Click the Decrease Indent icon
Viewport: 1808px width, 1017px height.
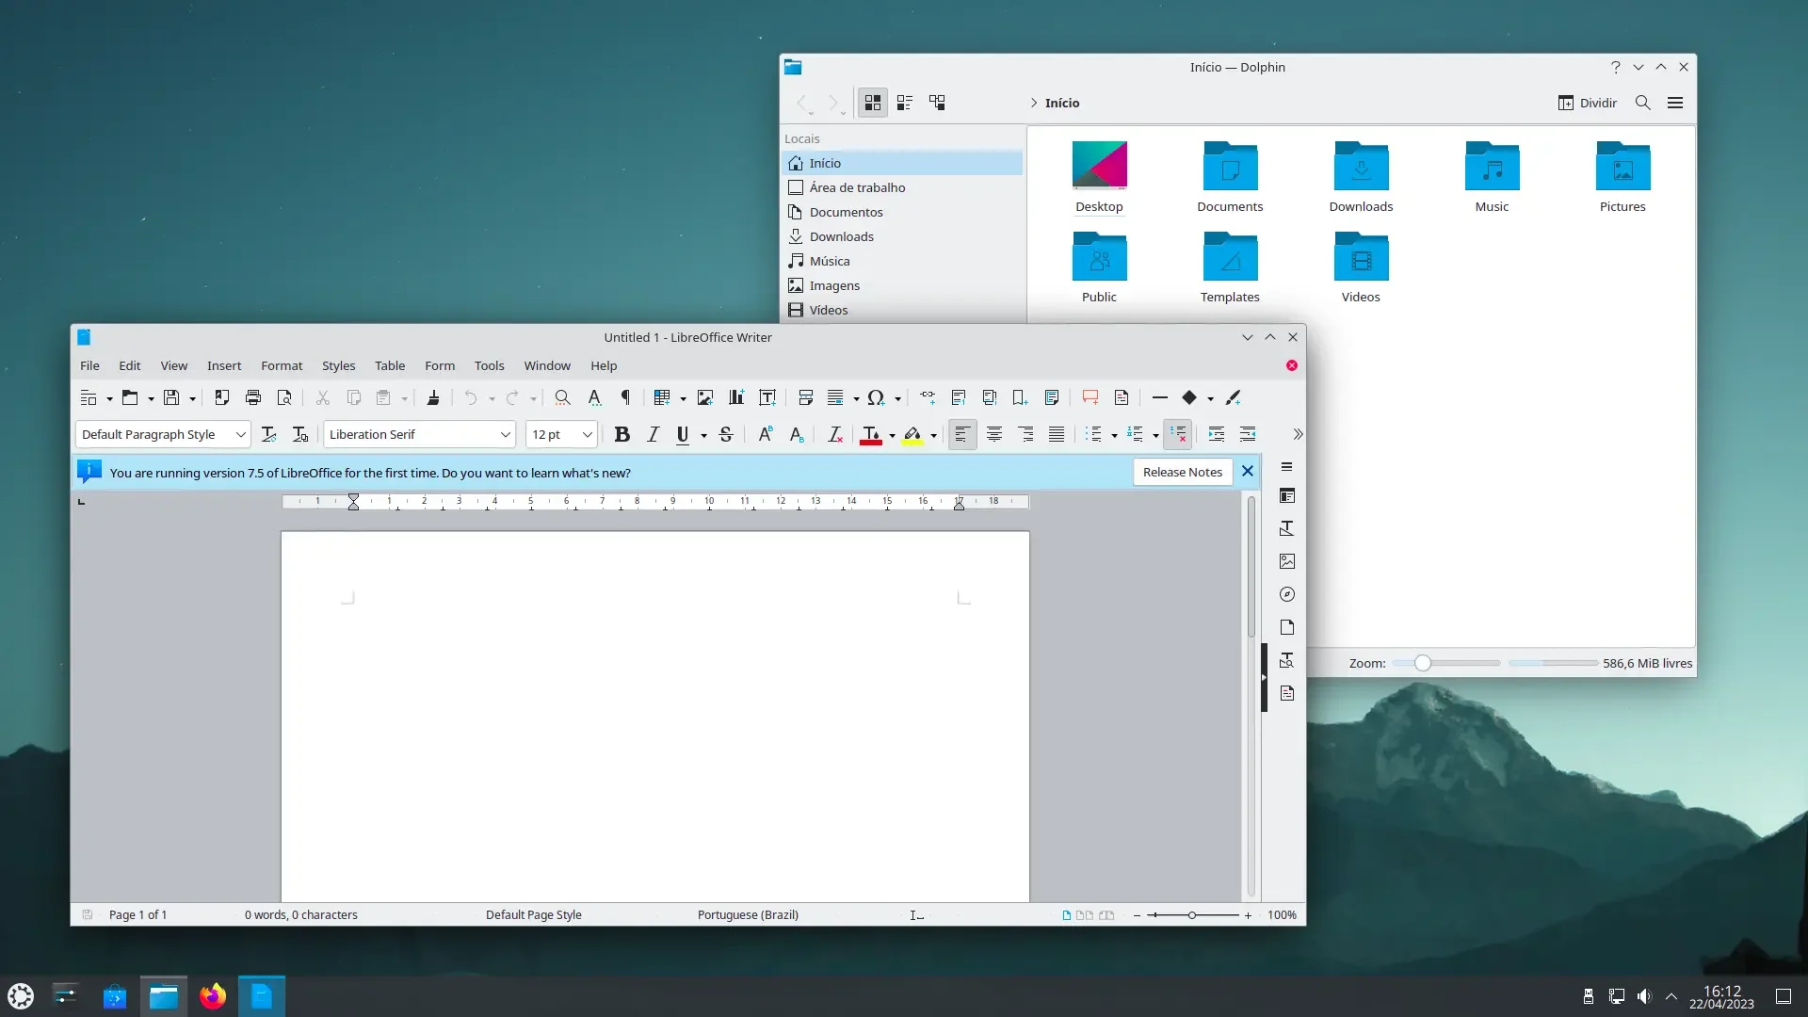1248,434
